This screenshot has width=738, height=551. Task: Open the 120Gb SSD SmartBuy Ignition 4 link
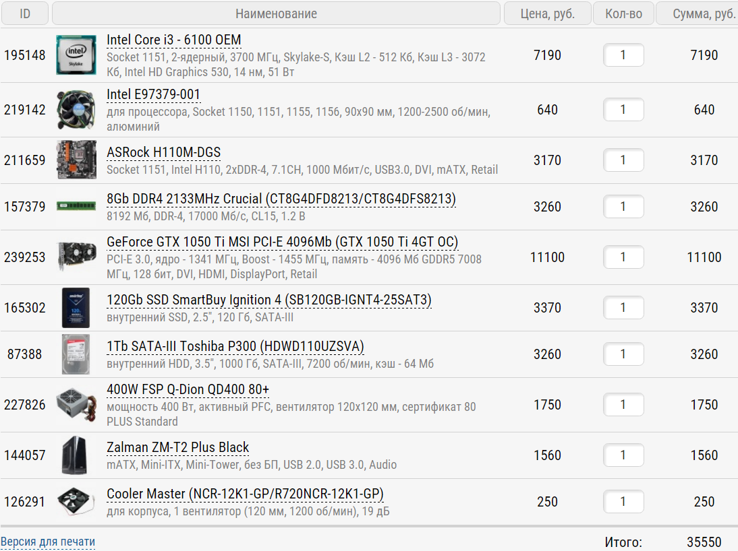click(x=268, y=300)
